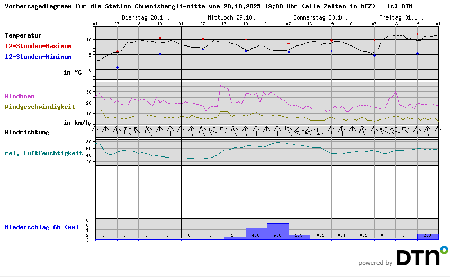Click the red maximum diamond on Friday evening
Viewport: 450px width, 277px height.
coord(417,34)
